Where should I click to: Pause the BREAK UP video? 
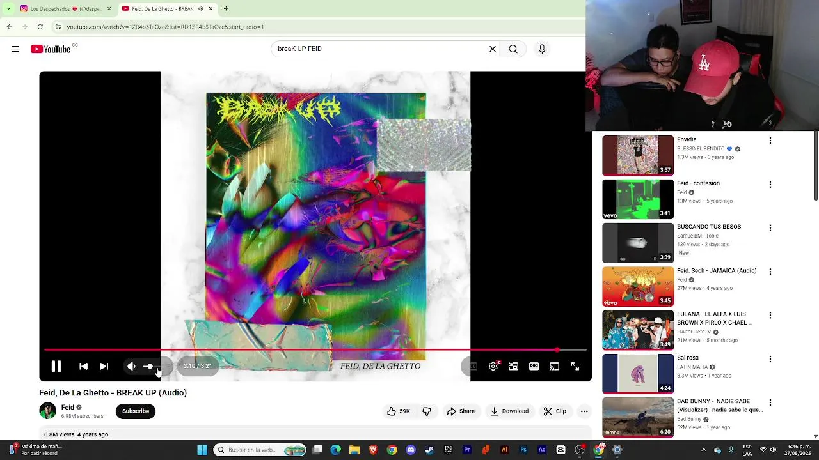[x=56, y=366]
